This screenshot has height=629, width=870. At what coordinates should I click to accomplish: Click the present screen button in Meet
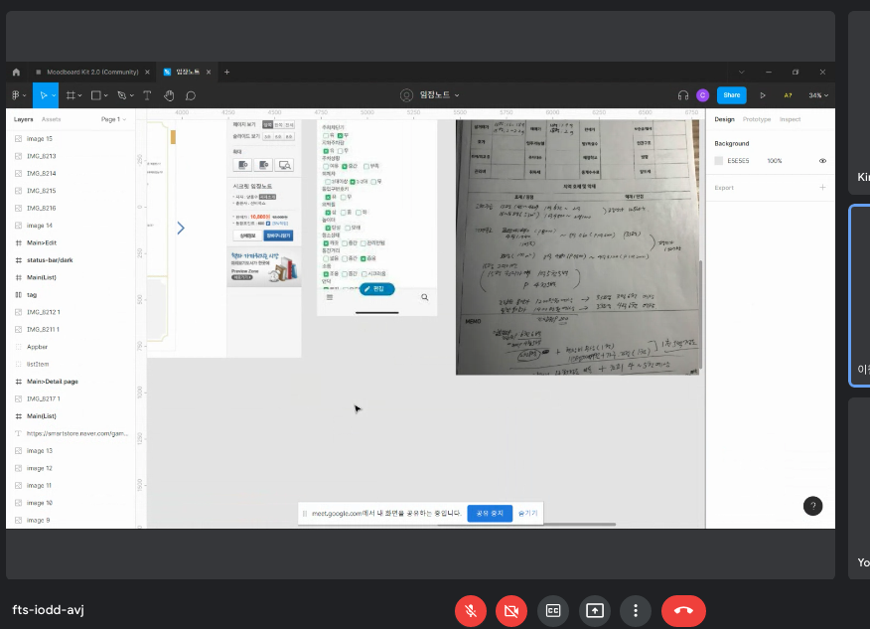click(x=595, y=611)
